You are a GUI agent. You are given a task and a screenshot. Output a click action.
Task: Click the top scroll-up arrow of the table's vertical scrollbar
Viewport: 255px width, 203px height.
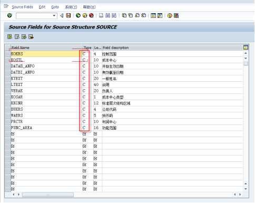246,53
